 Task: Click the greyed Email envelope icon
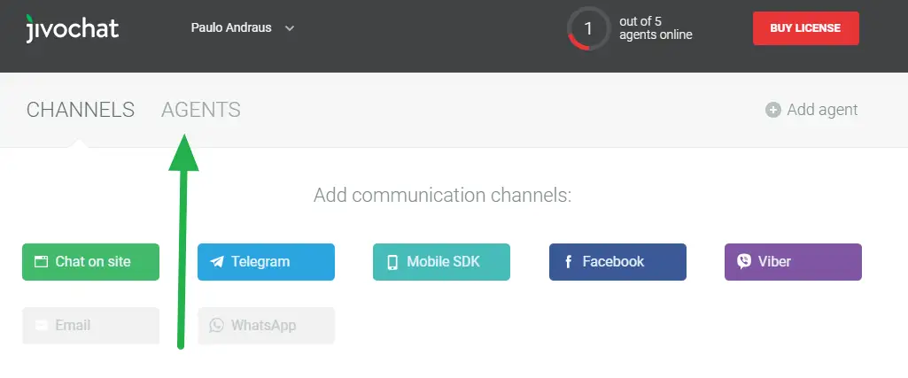(x=41, y=326)
